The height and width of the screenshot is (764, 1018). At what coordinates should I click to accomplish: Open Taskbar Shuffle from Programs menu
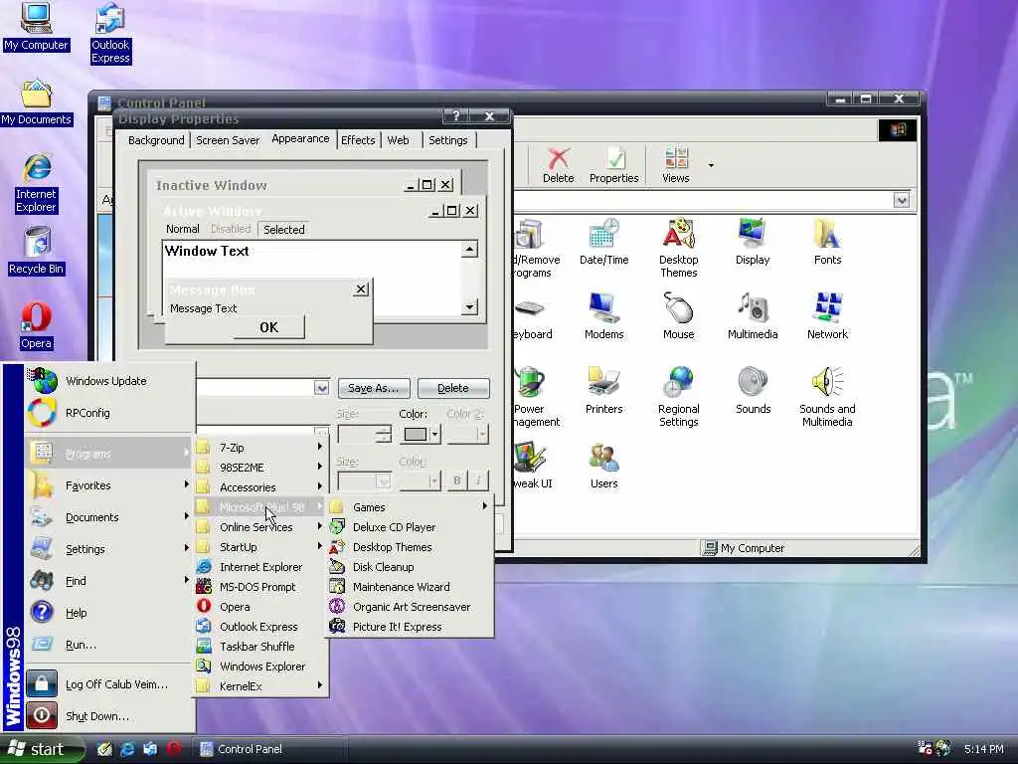click(x=259, y=647)
